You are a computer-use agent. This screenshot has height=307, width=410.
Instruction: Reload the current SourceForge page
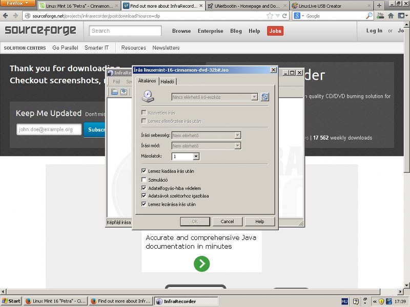[284, 16]
